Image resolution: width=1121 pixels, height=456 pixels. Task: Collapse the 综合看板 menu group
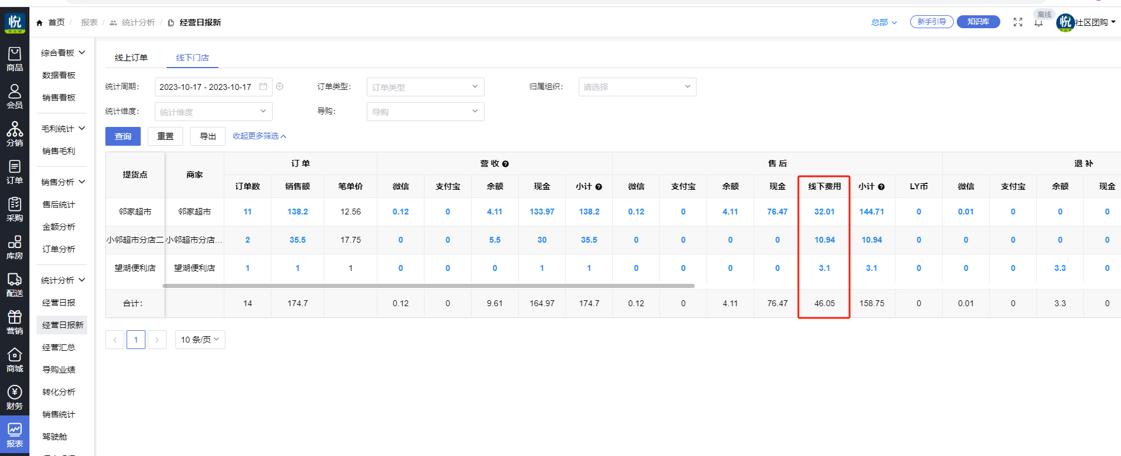(x=63, y=53)
